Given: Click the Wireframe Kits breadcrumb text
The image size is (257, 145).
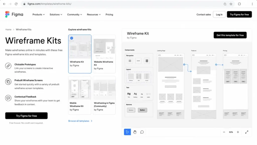Looking at the screenshot, I should [24, 30].
